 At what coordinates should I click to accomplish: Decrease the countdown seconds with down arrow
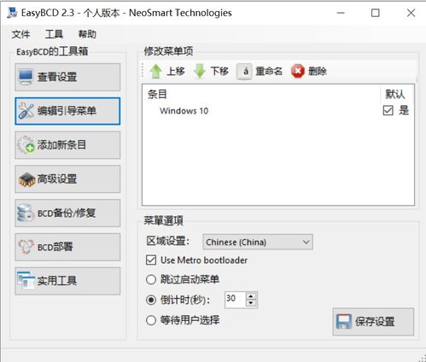251,303
